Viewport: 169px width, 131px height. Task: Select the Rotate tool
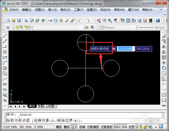(x=164, y=68)
